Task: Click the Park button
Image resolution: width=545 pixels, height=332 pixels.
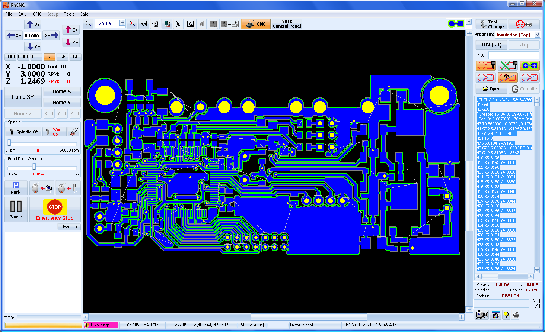Action: pos(16,188)
